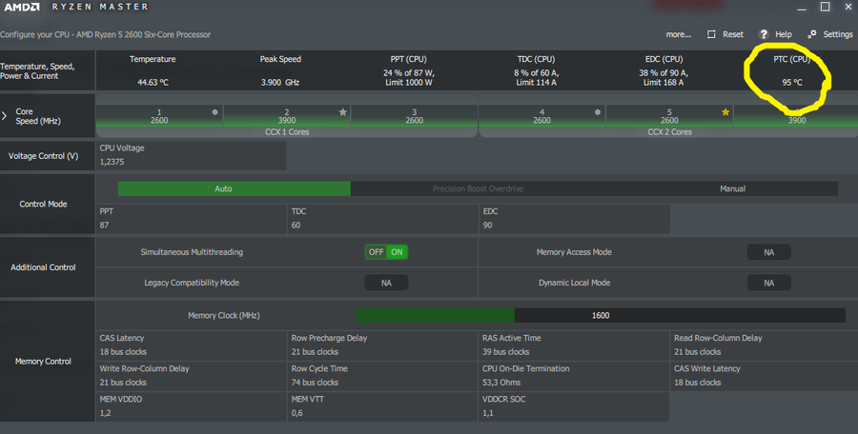Click the CAS Write Latency field
Image resolution: width=858 pixels, height=434 pixels.
764,376
